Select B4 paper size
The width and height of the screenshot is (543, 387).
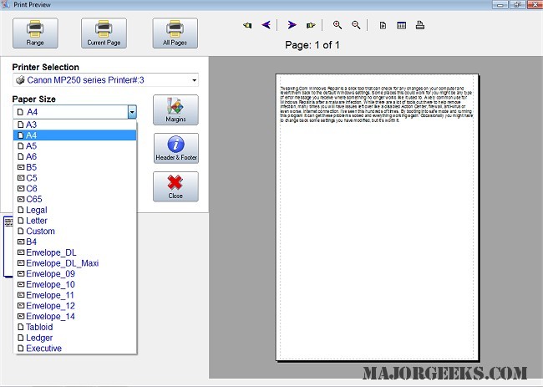click(x=75, y=242)
